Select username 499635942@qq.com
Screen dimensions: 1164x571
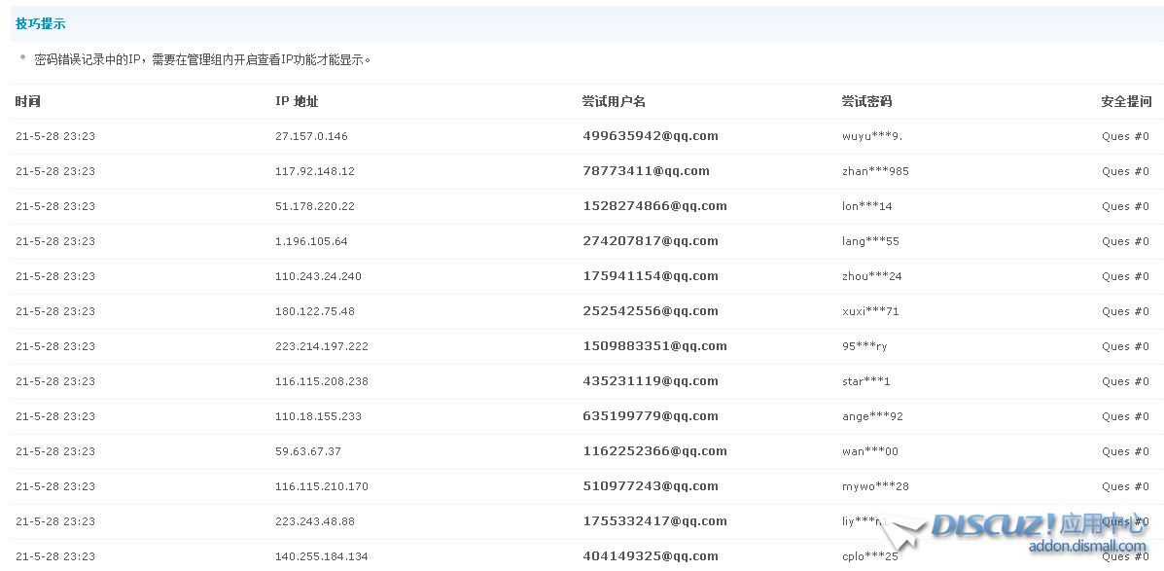(x=650, y=136)
